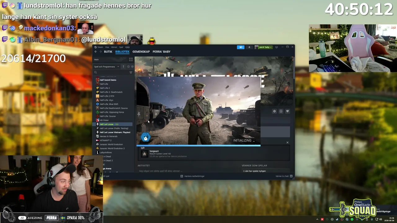Click the Hell Let Loose game icon in list
Screen dimensions: 397x223
coord(97,124)
